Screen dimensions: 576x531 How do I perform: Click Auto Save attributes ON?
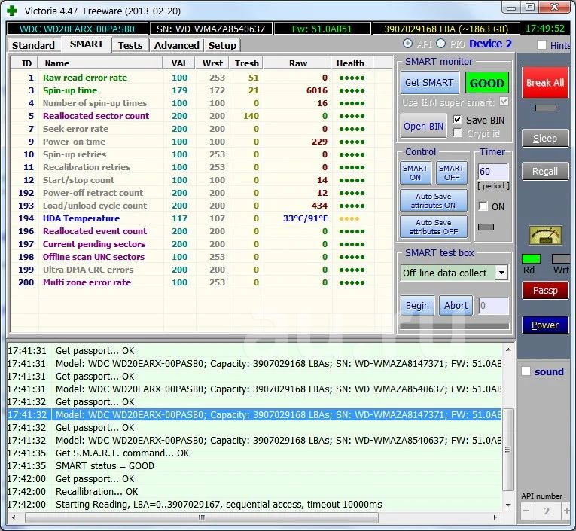[x=434, y=200]
